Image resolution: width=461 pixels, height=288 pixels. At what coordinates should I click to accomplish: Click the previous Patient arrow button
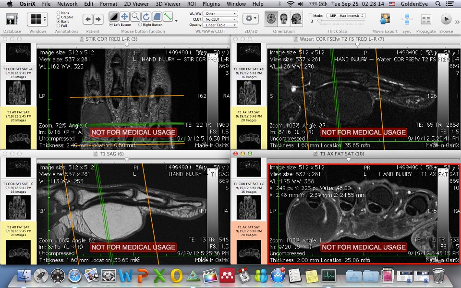click(87, 19)
